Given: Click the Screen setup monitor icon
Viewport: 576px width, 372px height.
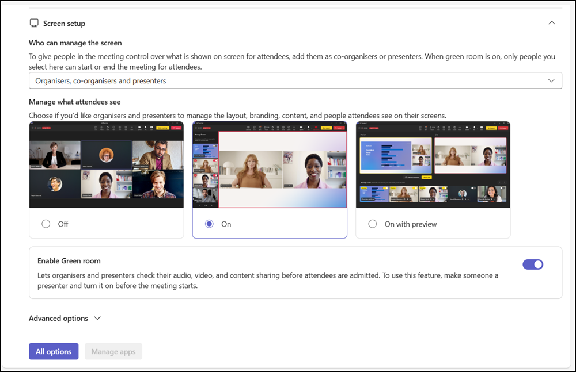Looking at the screenshot, I should coord(34,24).
